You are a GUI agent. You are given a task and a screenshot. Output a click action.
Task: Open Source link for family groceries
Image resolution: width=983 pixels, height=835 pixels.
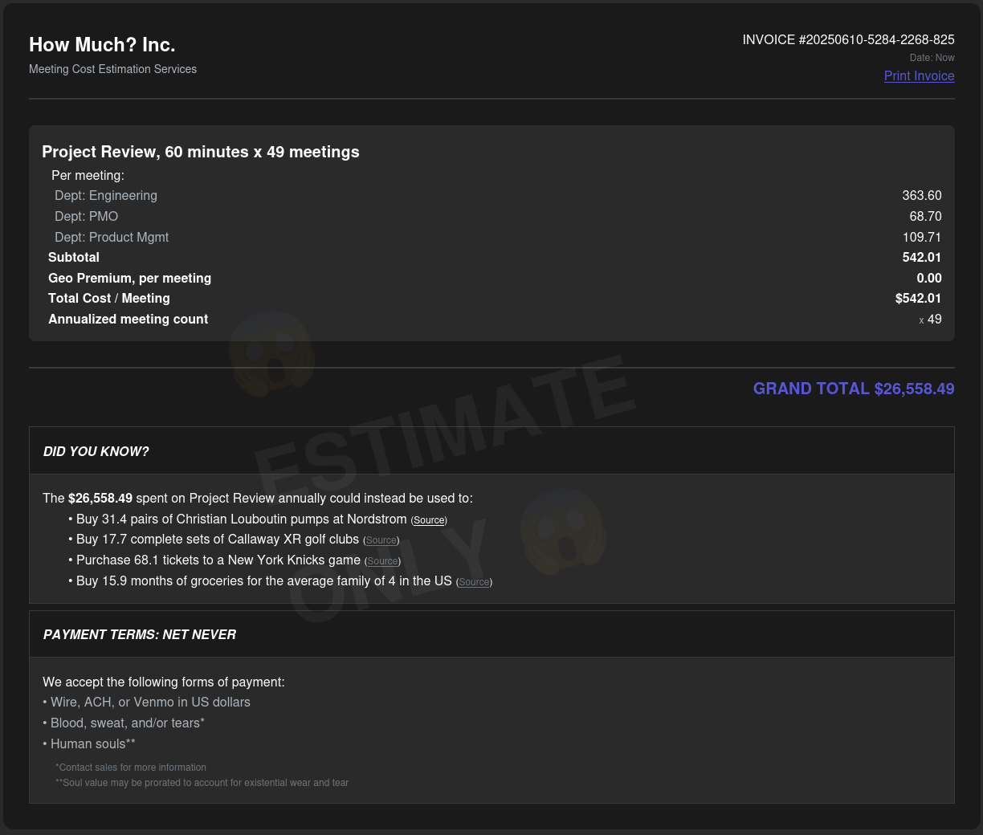(x=474, y=582)
